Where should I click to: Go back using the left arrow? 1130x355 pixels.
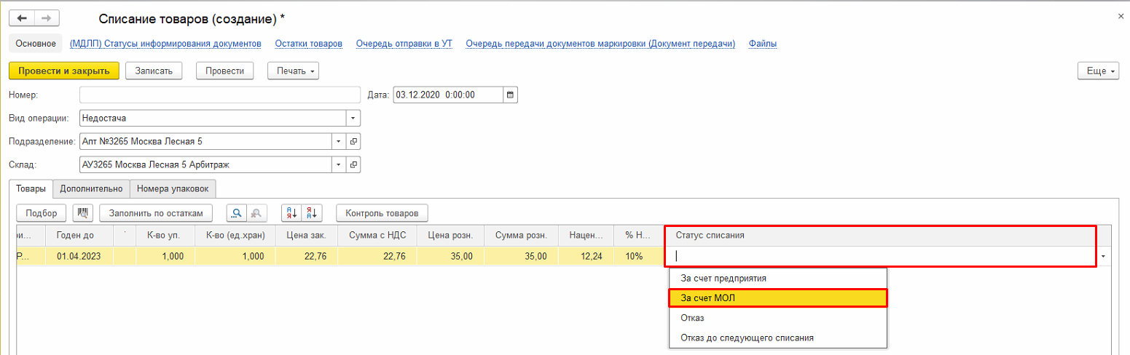pyautogui.click(x=22, y=18)
